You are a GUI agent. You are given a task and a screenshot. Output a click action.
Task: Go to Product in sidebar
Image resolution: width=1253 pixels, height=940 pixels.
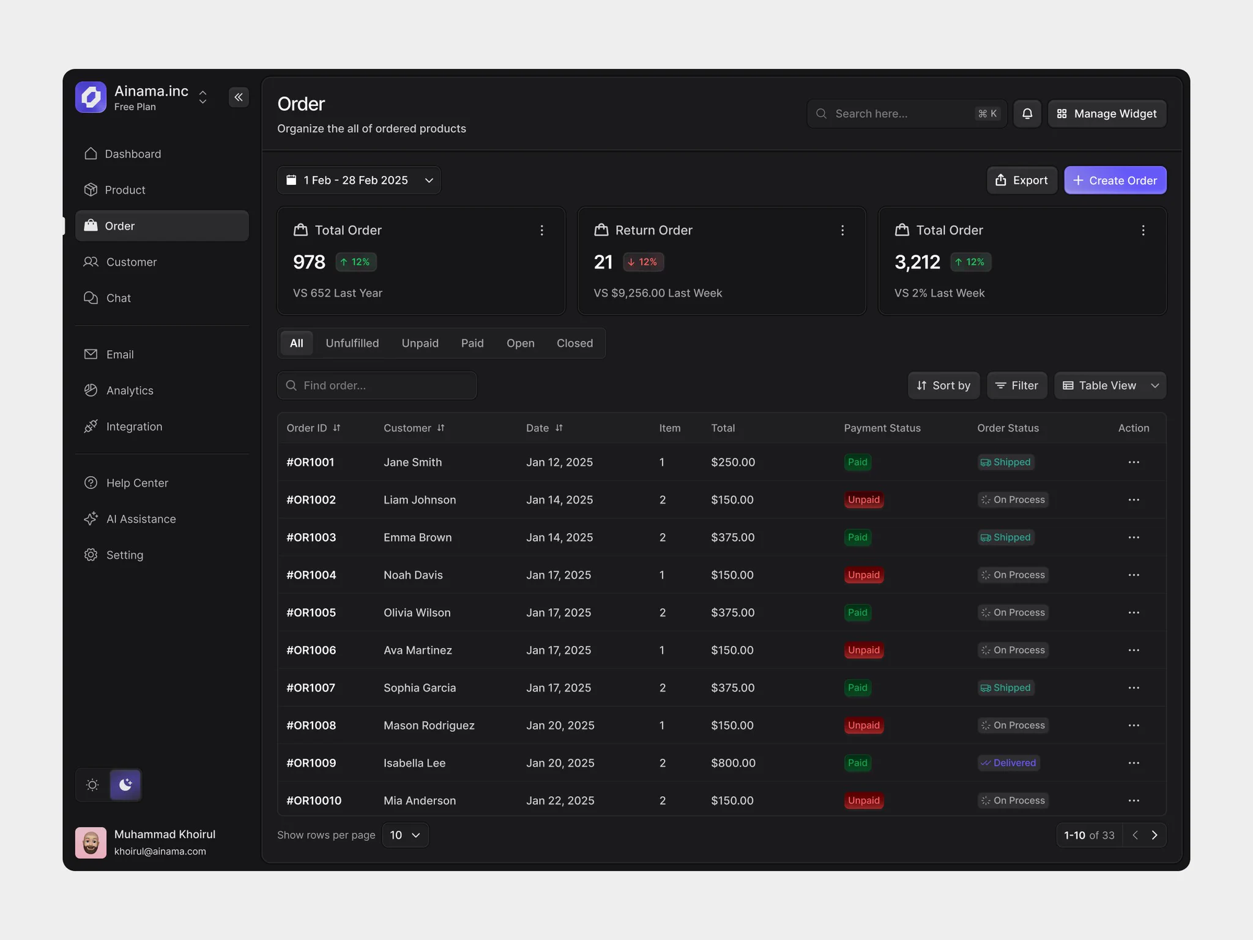click(162, 190)
